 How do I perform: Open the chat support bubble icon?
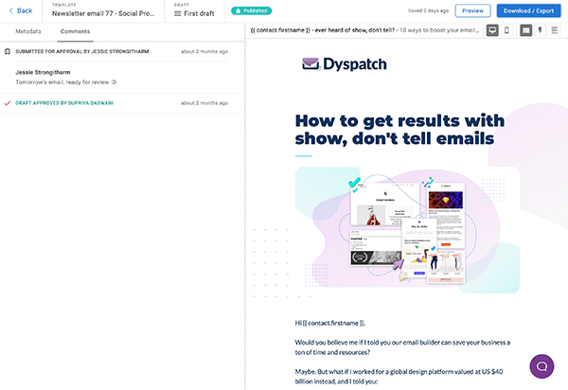(541, 366)
